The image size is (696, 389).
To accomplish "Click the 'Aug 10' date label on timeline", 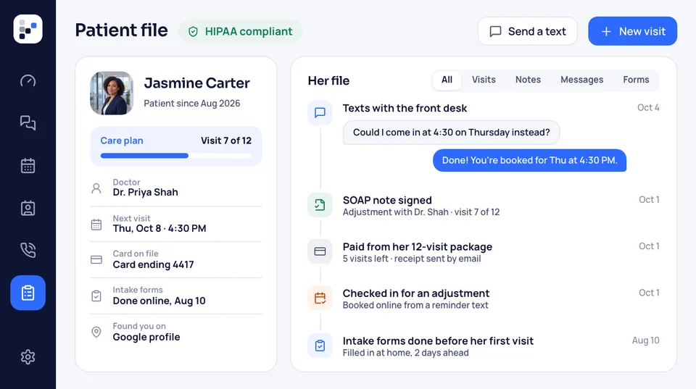I will (645, 340).
